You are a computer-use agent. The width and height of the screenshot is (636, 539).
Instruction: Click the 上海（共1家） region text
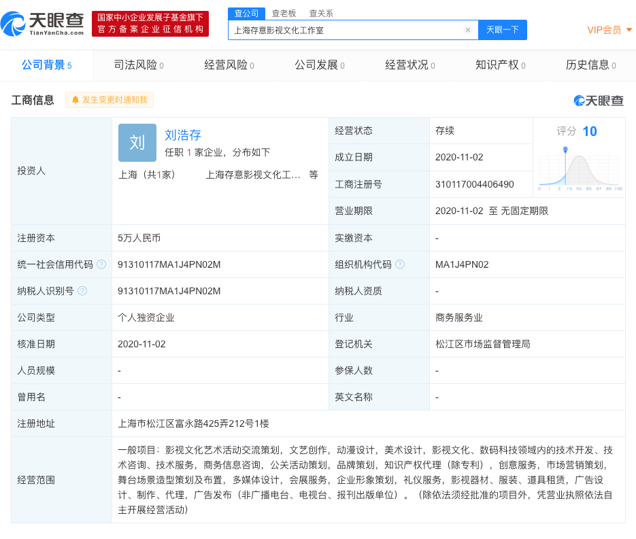pyautogui.click(x=146, y=175)
